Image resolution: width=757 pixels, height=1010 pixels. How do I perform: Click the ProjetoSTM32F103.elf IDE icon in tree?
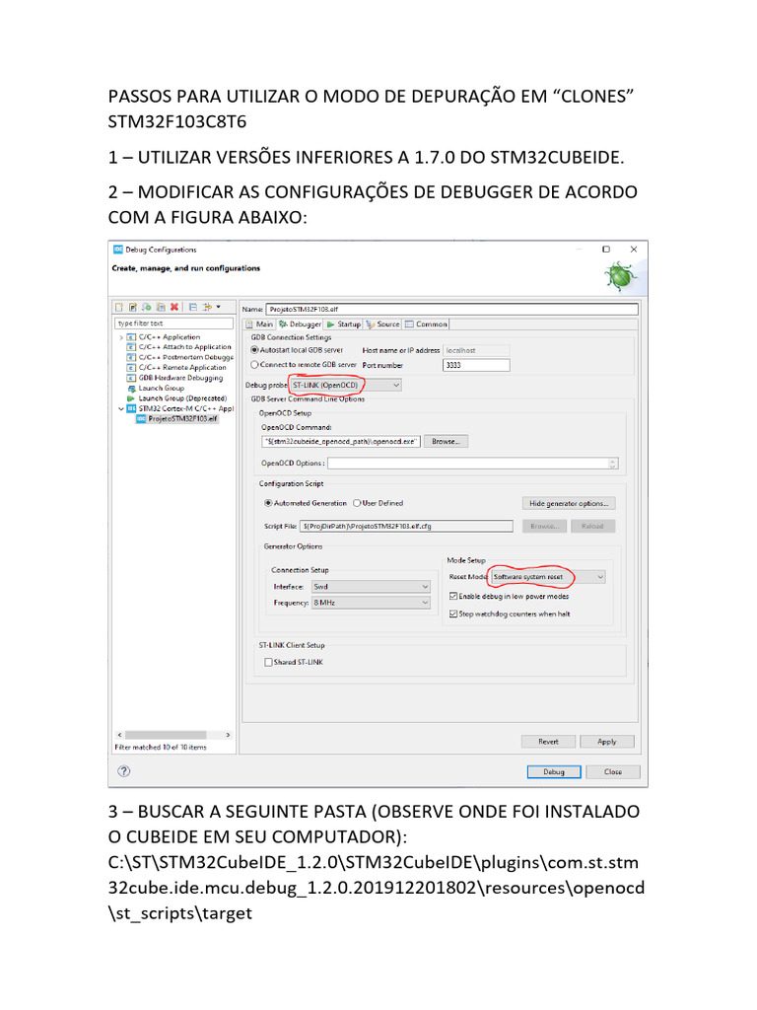click(x=141, y=418)
